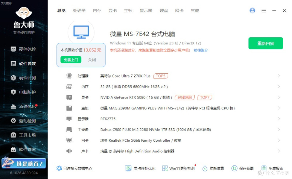The height and width of the screenshot is (179, 292).
Task: Open 功耗估算 power estimate
Action: pos(213,168)
